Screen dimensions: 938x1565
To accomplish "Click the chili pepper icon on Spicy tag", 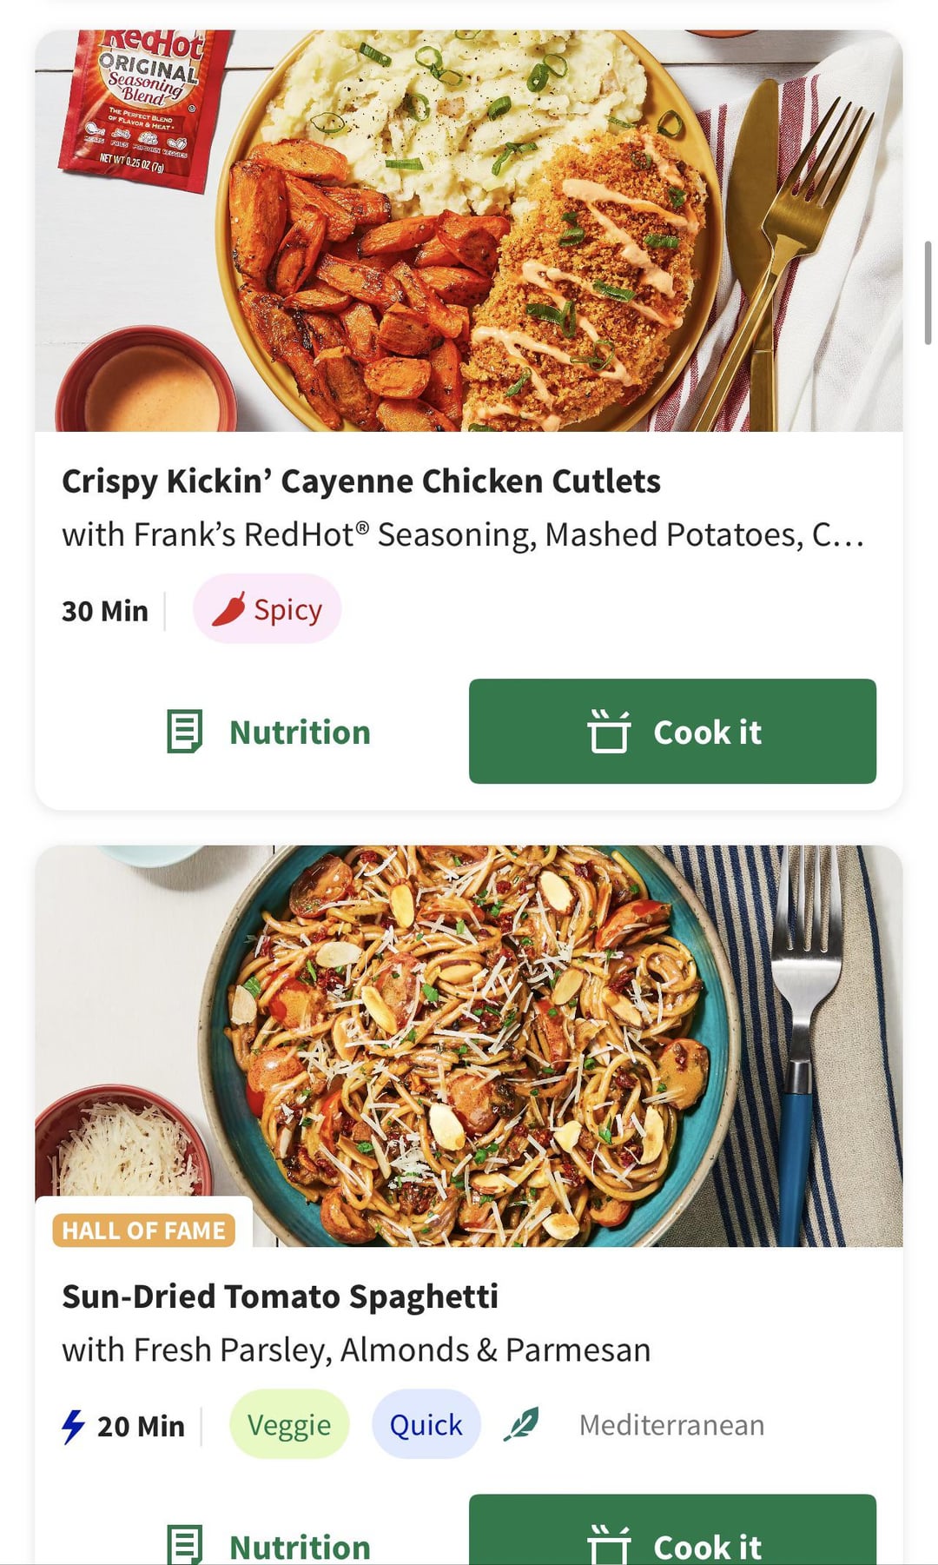I will pyautogui.click(x=229, y=609).
